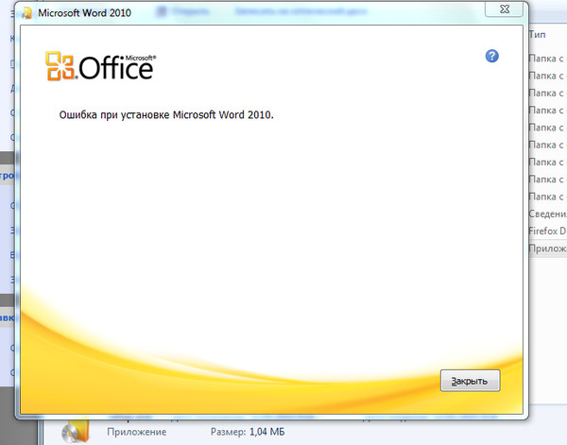Select the highlighted Прилож… row in Explorer
This screenshot has height=445, width=567.
(547, 248)
